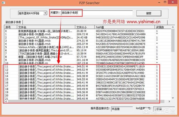Click the vertical scrollbar thumb
179x117 pixels.
click(x=173, y=40)
